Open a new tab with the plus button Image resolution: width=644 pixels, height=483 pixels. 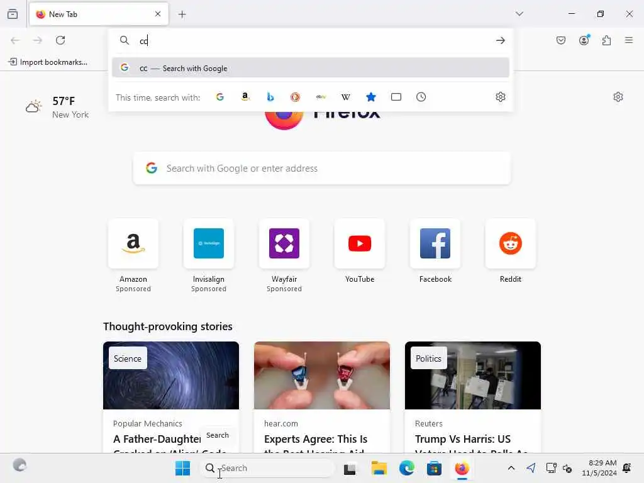[x=182, y=14]
